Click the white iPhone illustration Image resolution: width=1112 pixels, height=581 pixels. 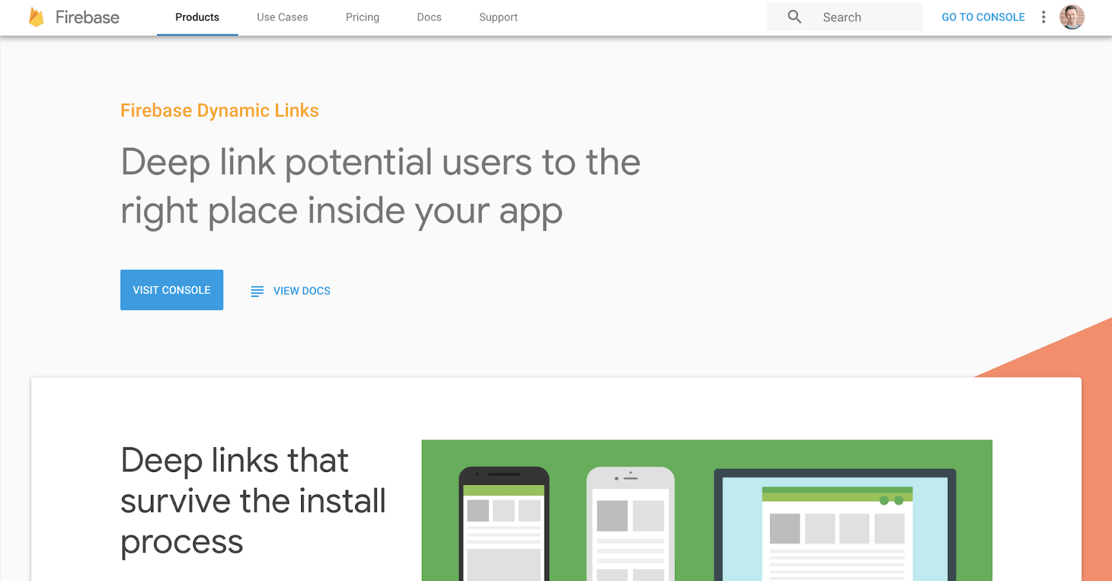coord(630,525)
